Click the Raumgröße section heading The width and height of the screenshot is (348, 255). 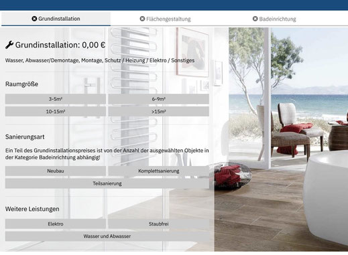(x=21, y=84)
